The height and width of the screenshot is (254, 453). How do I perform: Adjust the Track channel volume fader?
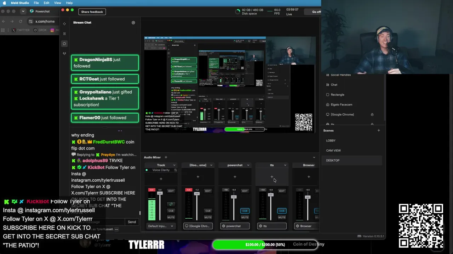tap(160, 193)
